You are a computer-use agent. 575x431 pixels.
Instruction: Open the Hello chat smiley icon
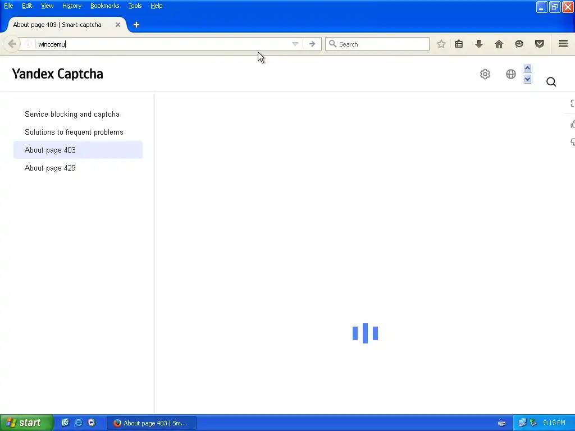[519, 44]
